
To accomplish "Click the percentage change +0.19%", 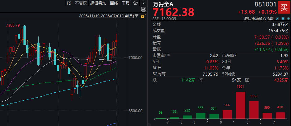I will [x=268, y=12].
